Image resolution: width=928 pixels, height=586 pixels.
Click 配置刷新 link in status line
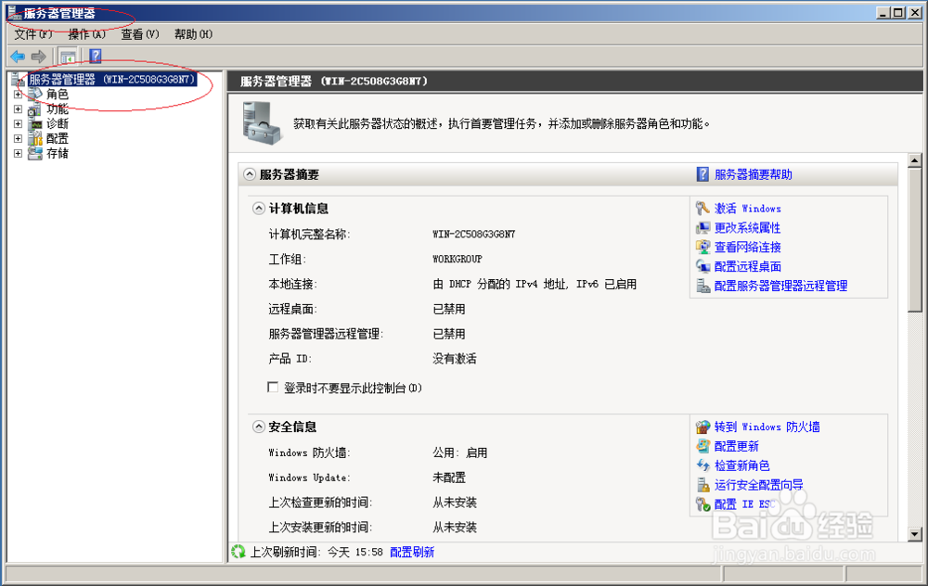click(x=412, y=552)
